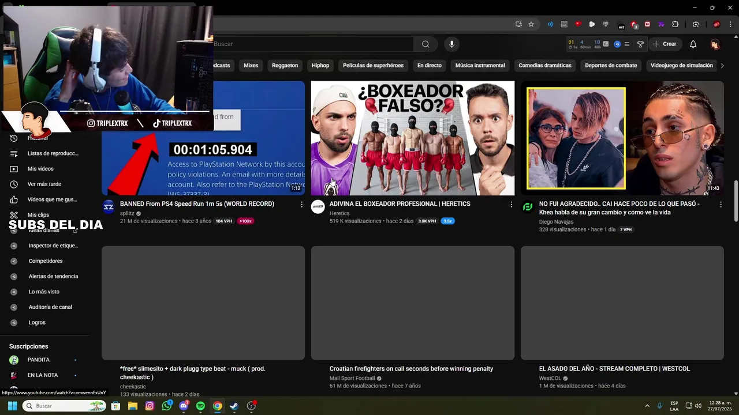Open File Explorer from taskbar
This screenshot has height=415, width=739.
coord(133,406)
